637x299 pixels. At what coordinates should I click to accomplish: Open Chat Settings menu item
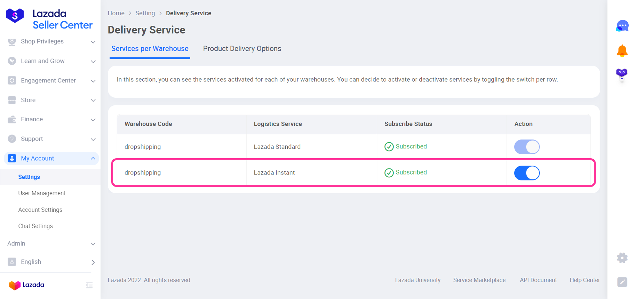pyautogui.click(x=35, y=226)
